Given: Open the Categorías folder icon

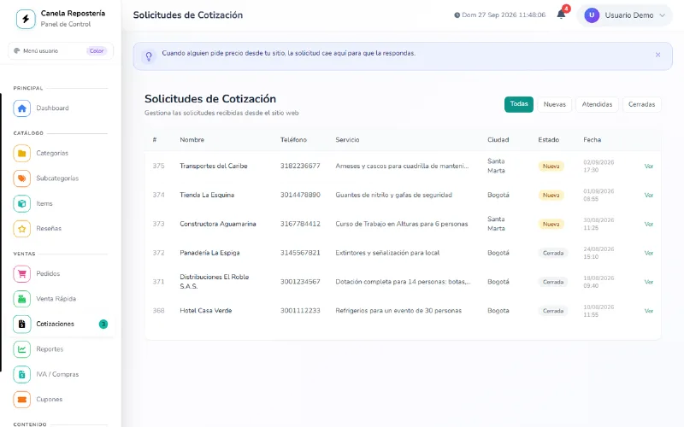Looking at the screenshot, I should click(x=22, y=154).
